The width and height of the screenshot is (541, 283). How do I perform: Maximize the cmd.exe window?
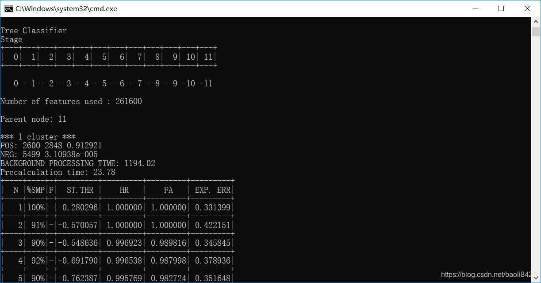[501, 8]
